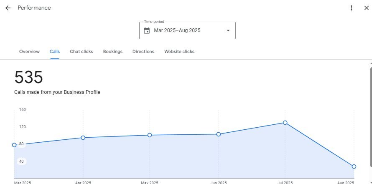
Task: Close the Performance panel
Action: [366, 8]
